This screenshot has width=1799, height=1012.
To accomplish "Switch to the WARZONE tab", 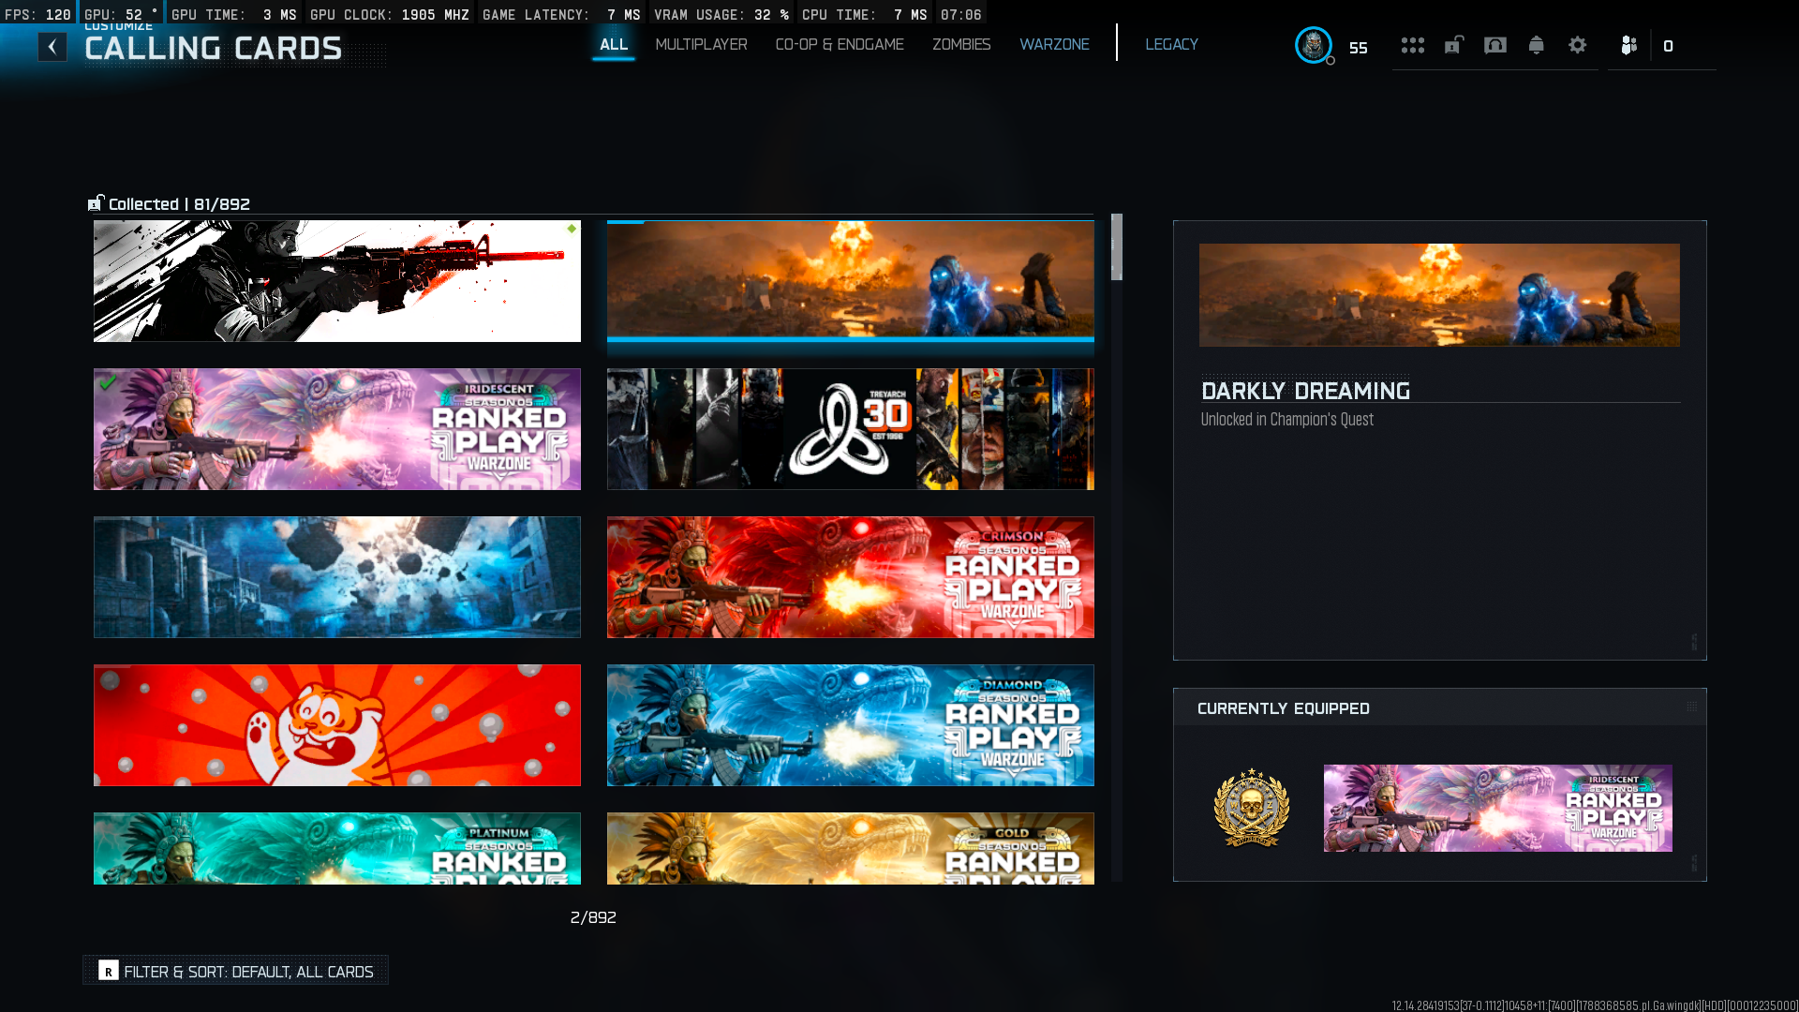I will (x=1054, y=44).
